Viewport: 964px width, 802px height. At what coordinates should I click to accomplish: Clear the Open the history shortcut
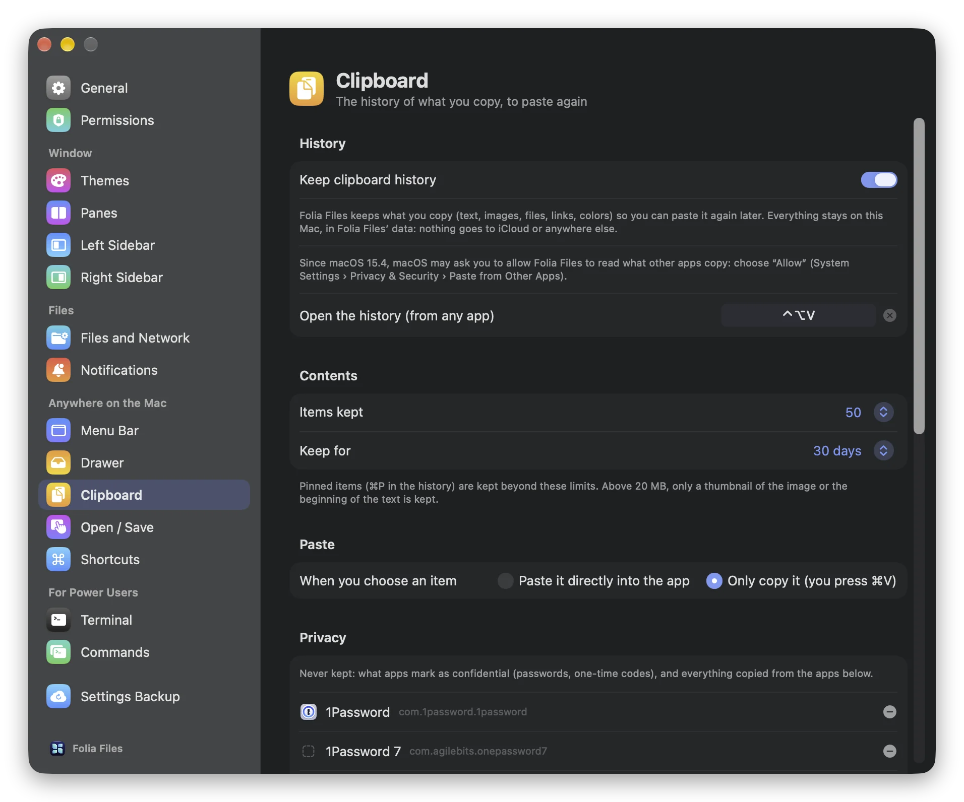890,315
